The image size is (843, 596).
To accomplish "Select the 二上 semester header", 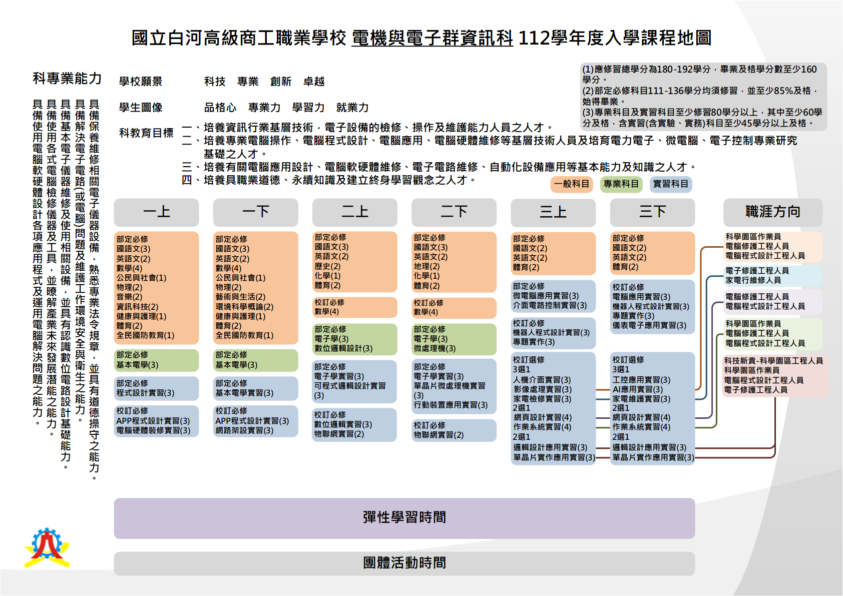I will [x=354, y=212].
